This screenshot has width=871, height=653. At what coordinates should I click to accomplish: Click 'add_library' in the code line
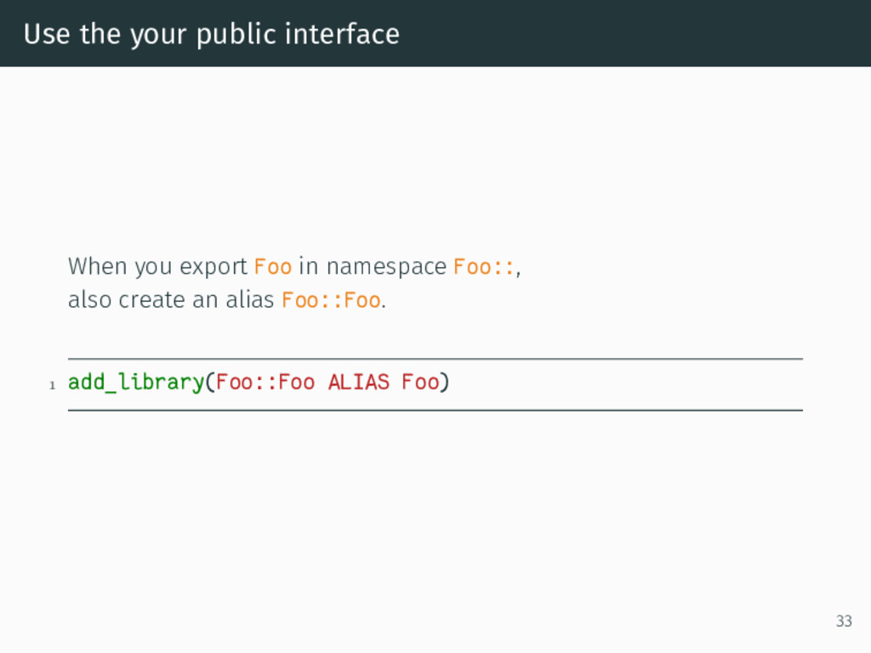point(136,383)
